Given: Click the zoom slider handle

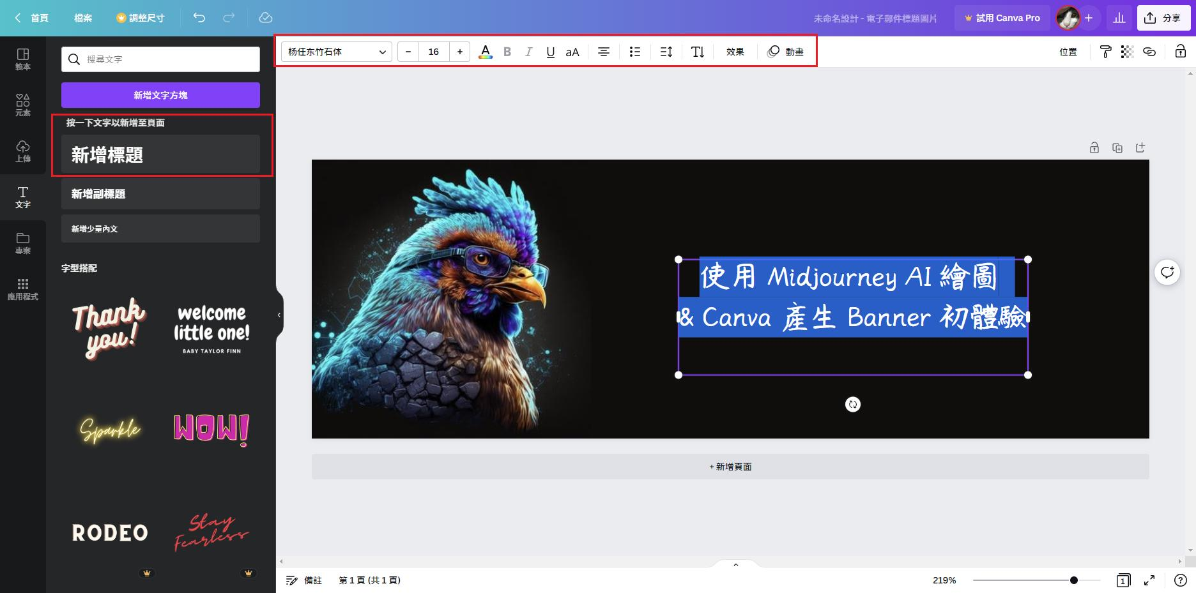Looking at the screenshot, I should (x=1074, y=580).
